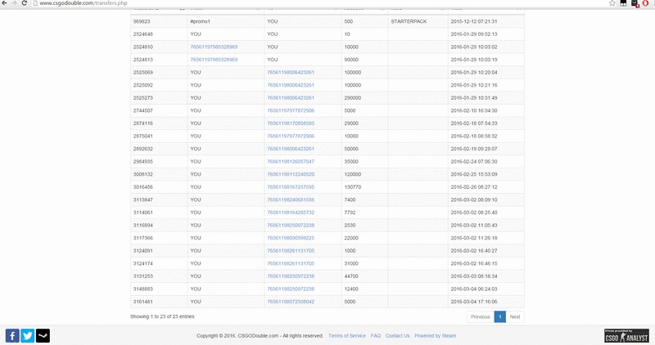Reload the page with the refresh icon
Viewport: 655px width, 345px height.
pos(25,3)
